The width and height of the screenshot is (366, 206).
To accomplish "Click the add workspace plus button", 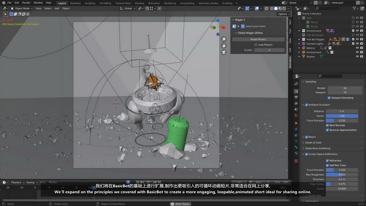I will coord(236,3).
